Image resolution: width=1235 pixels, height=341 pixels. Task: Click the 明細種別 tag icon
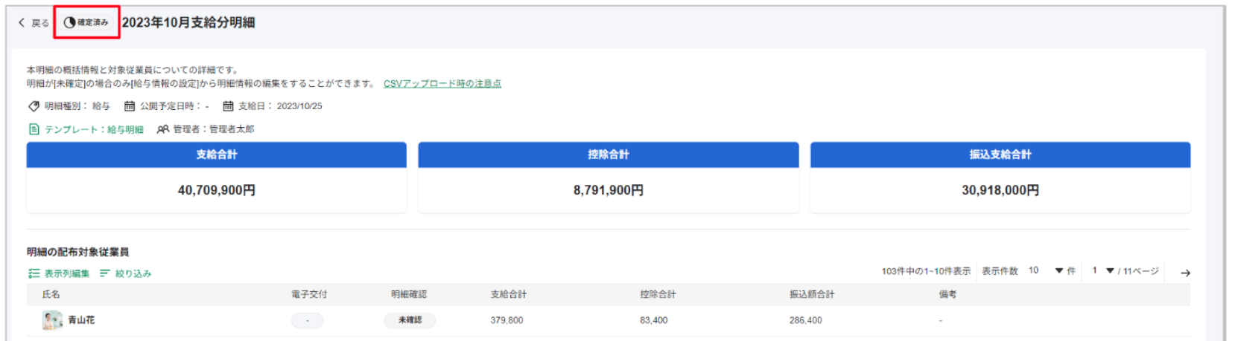pyautogui.click(x=34, y=106)
